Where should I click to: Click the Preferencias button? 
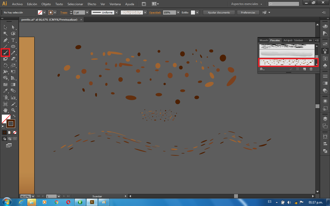[x=248, y=12]
